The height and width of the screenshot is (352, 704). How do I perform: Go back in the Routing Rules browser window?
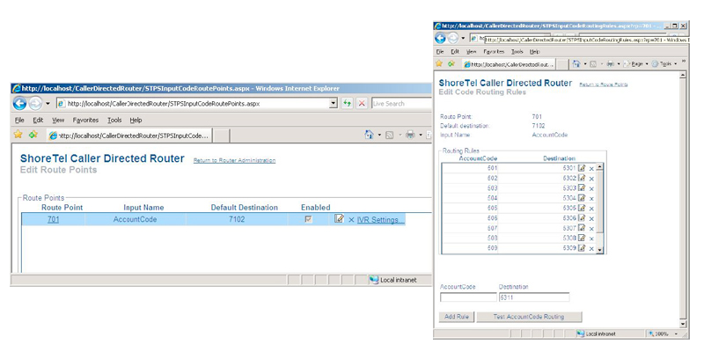(440, 39)
